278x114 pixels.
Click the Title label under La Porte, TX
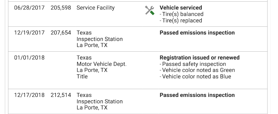[x=82, y=76]
